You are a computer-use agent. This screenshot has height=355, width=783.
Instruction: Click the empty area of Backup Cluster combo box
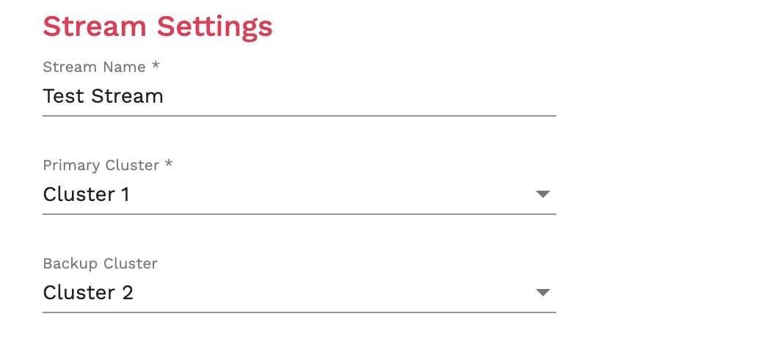pos(330,293)
